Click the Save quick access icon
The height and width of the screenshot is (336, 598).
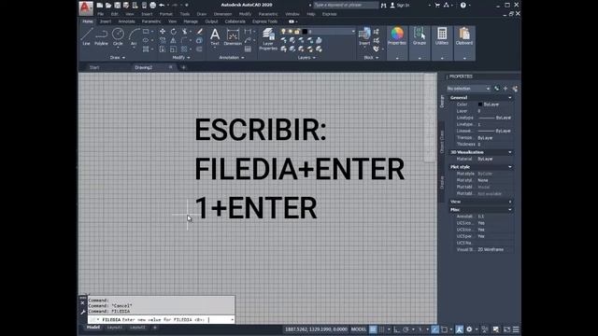(117, 6)
